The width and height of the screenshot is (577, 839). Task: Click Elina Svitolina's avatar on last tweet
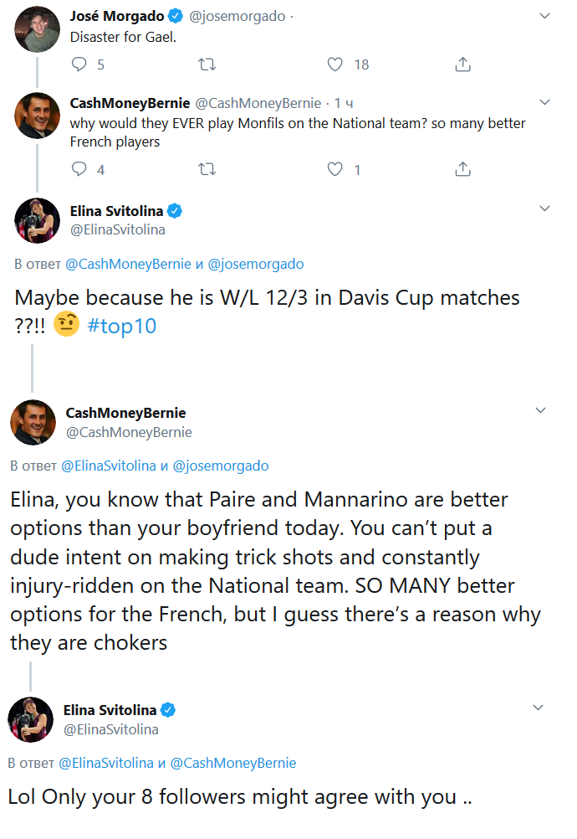pyautogui.click(x=31, y=719)
